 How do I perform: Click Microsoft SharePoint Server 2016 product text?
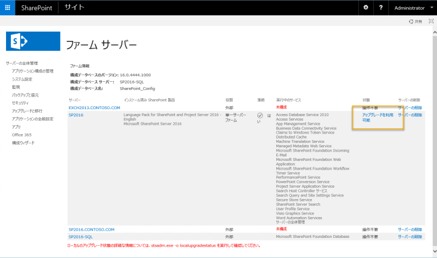(x=152, y=124)
